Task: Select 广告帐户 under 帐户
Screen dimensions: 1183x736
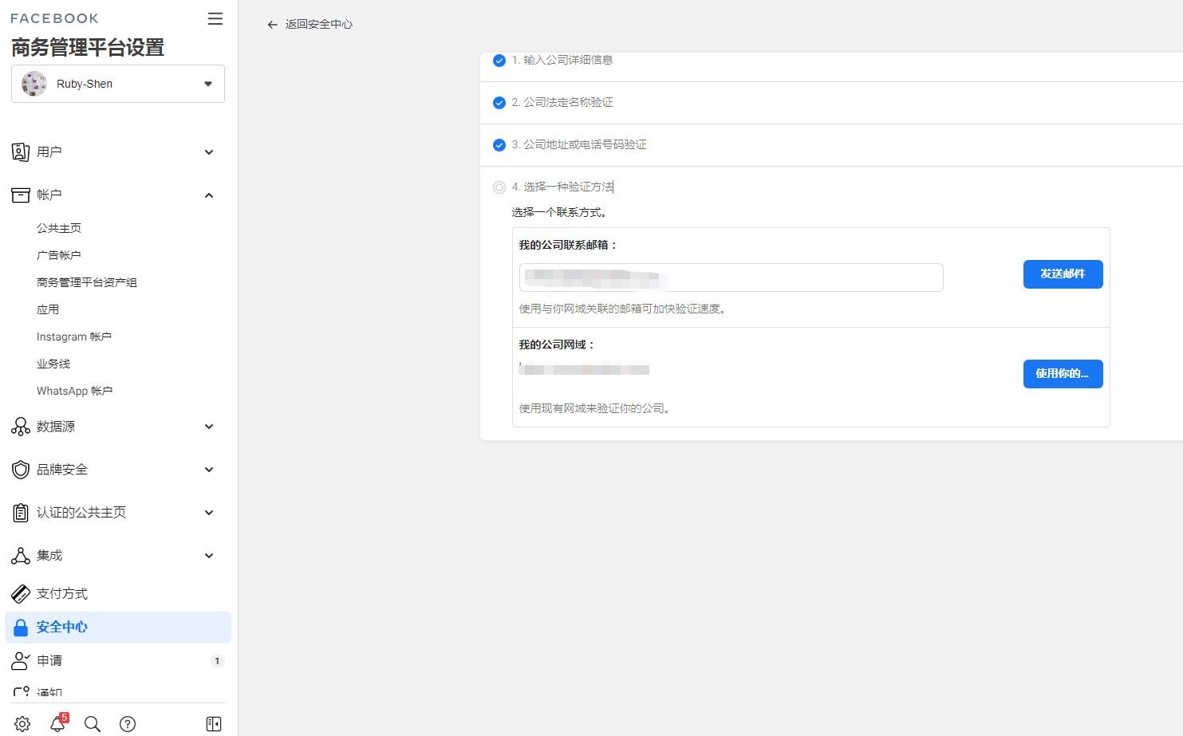Action: [59, 255]
